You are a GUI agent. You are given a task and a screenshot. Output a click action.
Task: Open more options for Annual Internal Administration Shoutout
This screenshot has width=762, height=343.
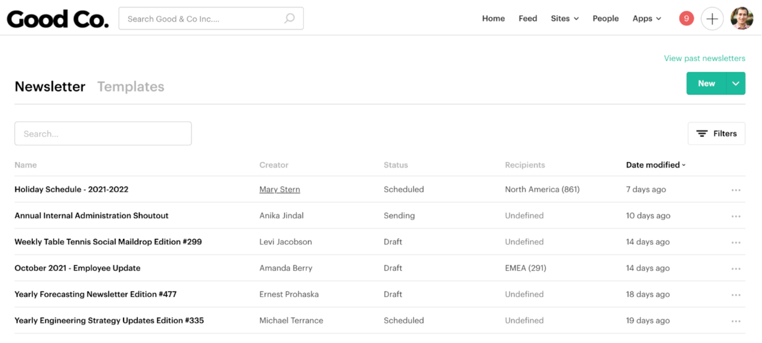pos(735,216)
